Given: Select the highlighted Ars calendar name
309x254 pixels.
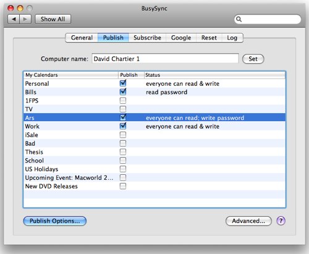Looking at the screenshot, I should click(x=30, y=118).
